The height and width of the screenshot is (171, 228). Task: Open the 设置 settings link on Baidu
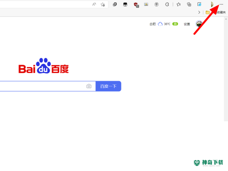coord(187,24)
